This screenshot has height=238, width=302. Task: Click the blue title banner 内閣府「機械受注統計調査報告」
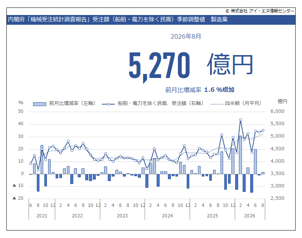click(151, 19)
